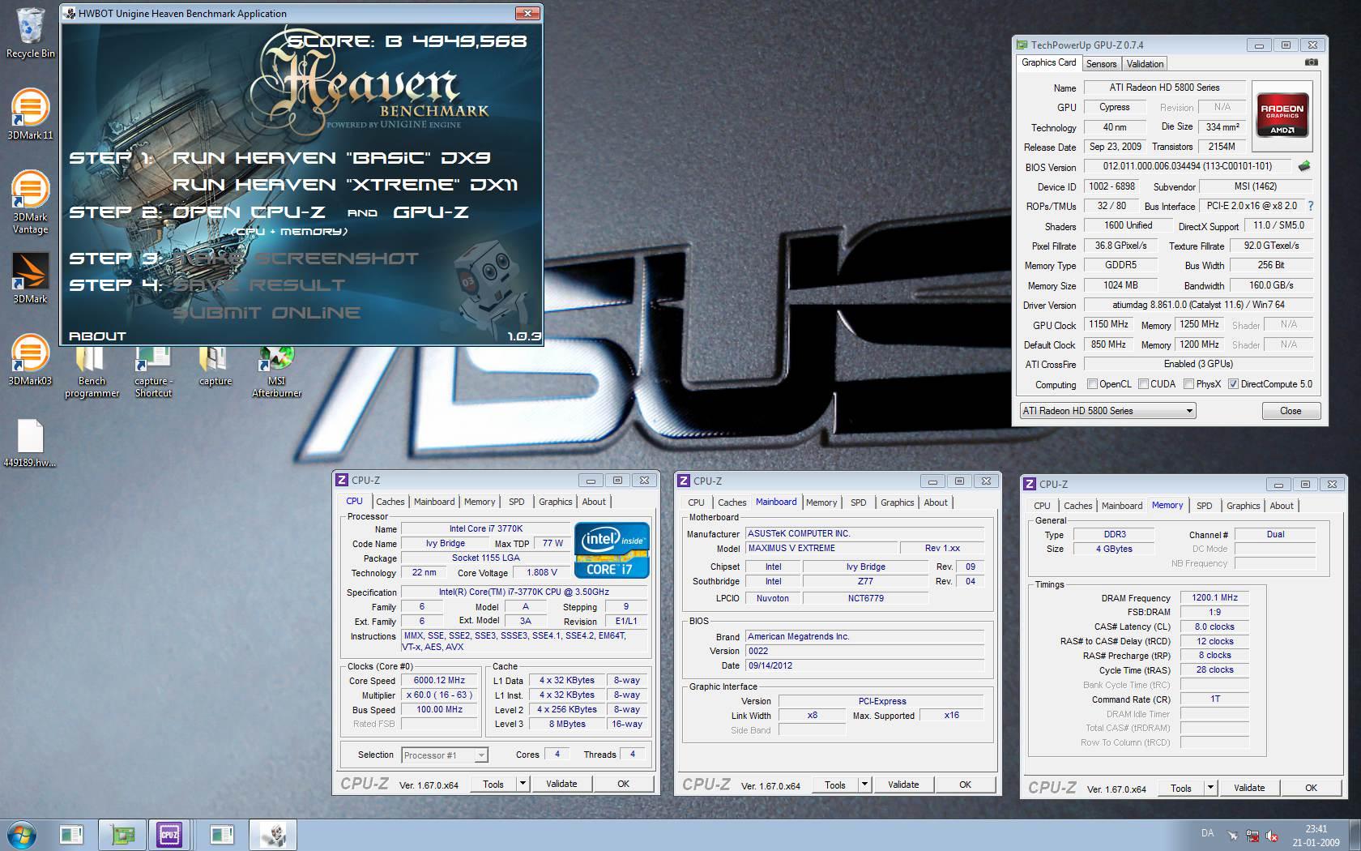Screen dimensions: 1361x851
Task: Open the GPU-Z graphics card taskbar icon
Action: click(122, 835)
